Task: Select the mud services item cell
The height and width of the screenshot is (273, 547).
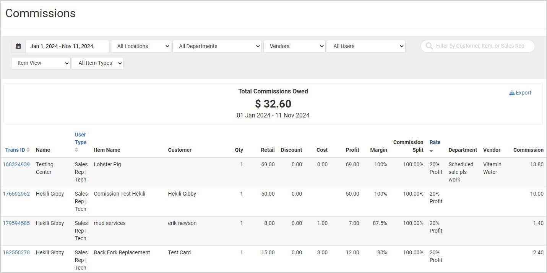Action: coord(110,223)
